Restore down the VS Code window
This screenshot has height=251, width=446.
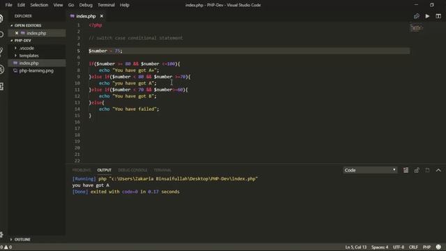(432, 5)
